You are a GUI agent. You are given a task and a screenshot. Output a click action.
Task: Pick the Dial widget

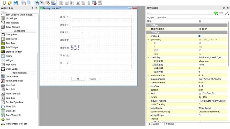tap(8, 119)
